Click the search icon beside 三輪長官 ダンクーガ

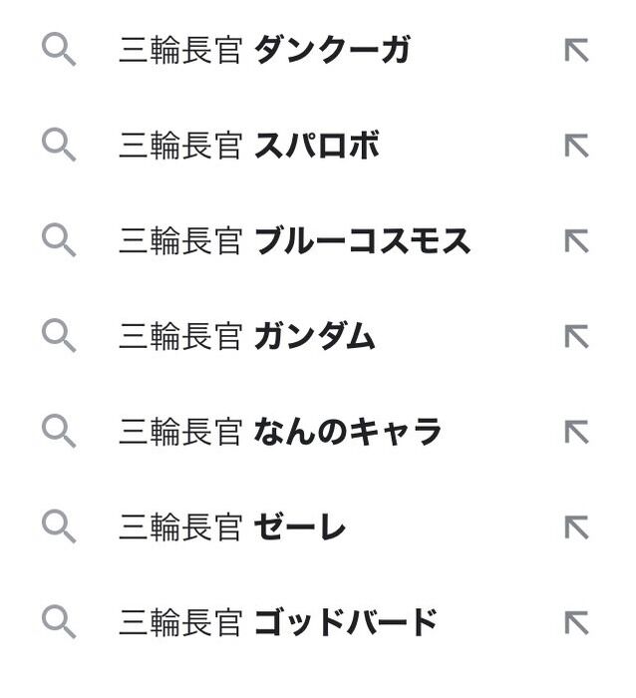[x=59, y=51]
